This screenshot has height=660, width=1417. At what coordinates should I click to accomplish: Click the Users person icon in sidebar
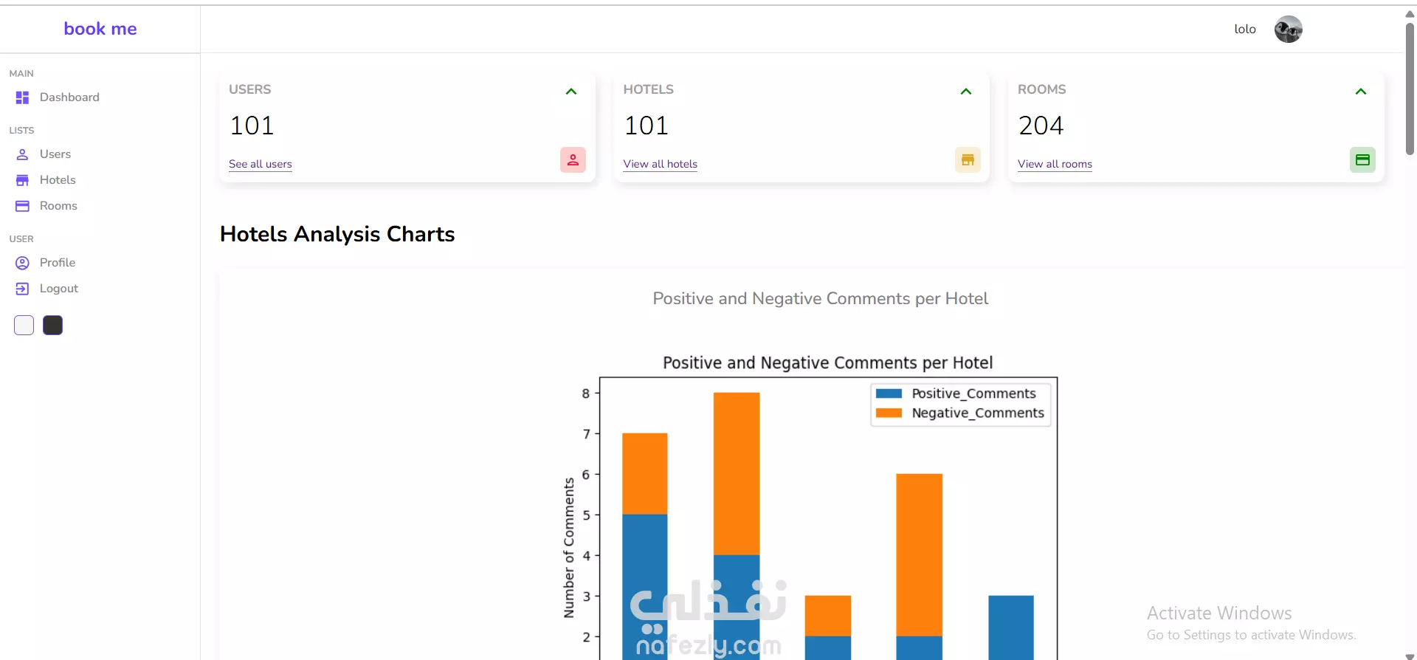pyautogui.click(x=22, y=154)
